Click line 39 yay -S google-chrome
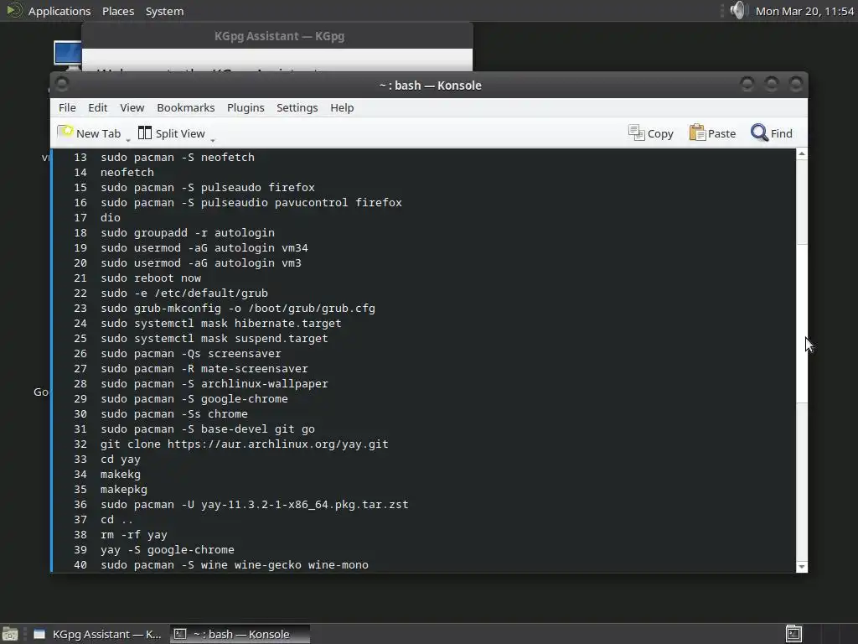 click(x=168, y=550)
